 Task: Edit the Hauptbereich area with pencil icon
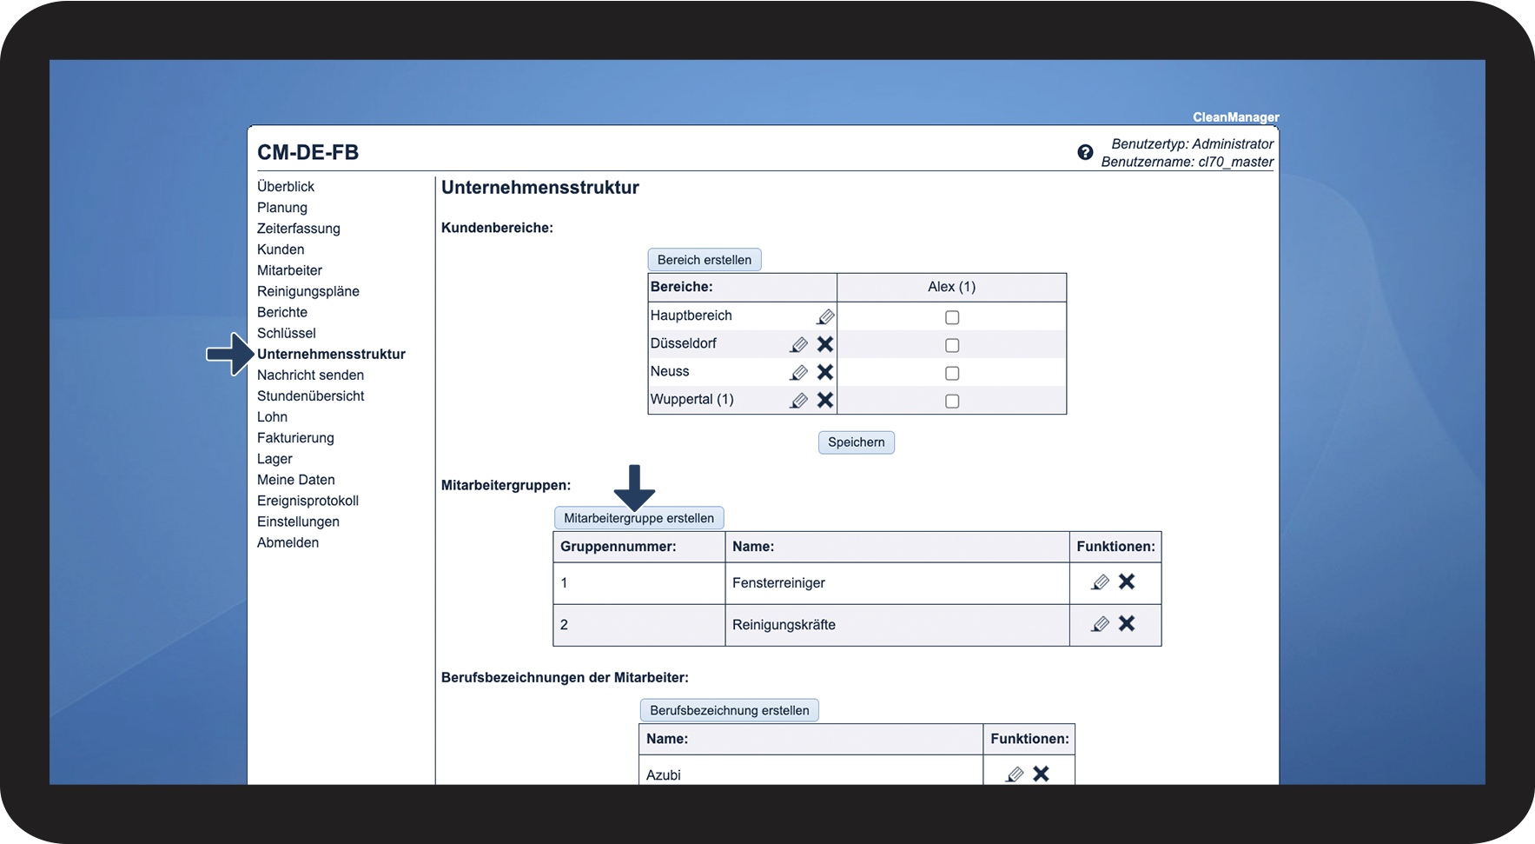825,316
